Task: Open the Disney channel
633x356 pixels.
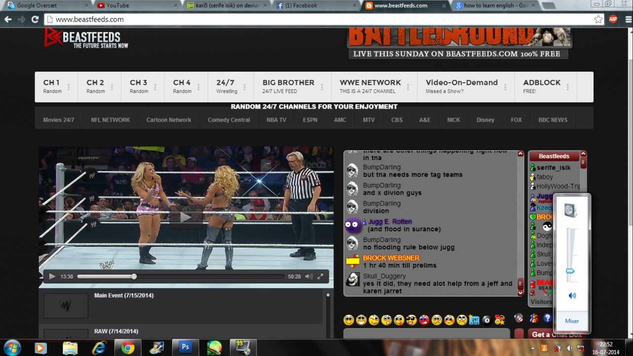Action: [485, 120]
